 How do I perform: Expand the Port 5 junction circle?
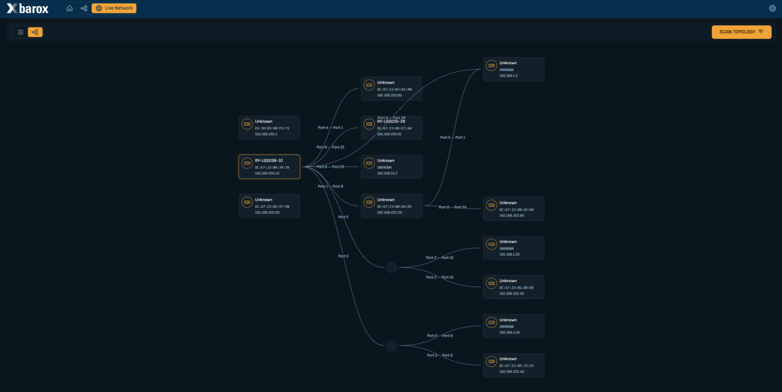392,346
